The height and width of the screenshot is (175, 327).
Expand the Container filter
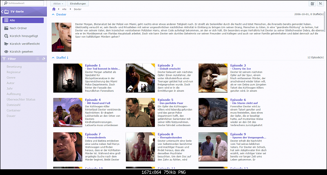tap(14, 110)
